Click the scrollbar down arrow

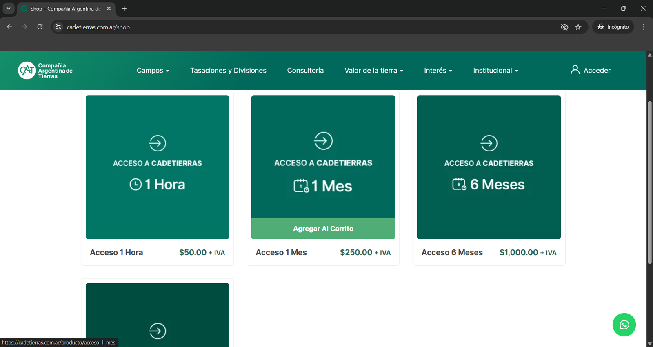(x=649, y=344)
